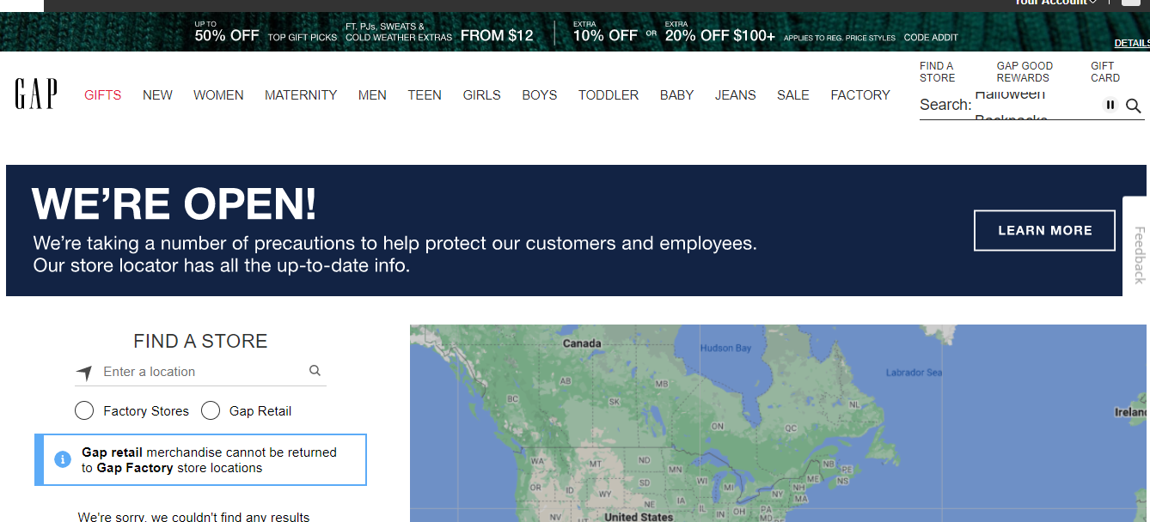Select the Gap Retail radio button

pos(211,411)
